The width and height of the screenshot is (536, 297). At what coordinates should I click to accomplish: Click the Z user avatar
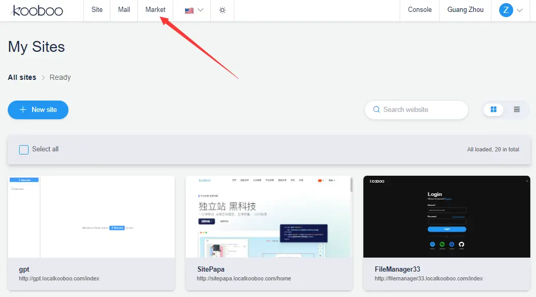(506, 10)
